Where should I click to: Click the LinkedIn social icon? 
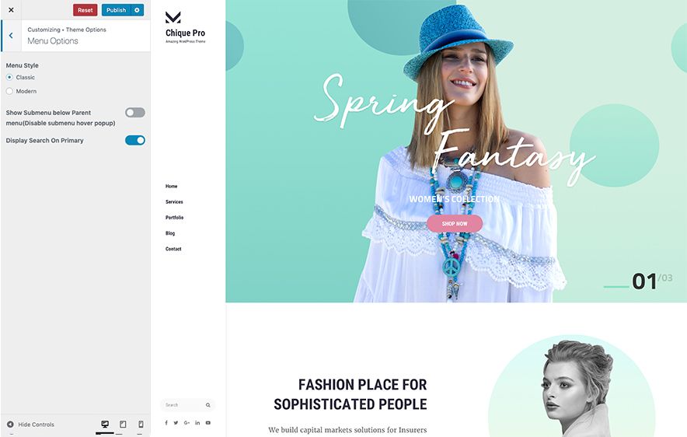click(x=197, y=423)
